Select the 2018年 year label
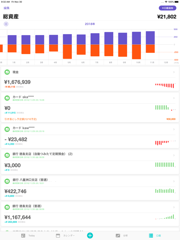Viewport: 180px width, 240px height. coord(90,24)
